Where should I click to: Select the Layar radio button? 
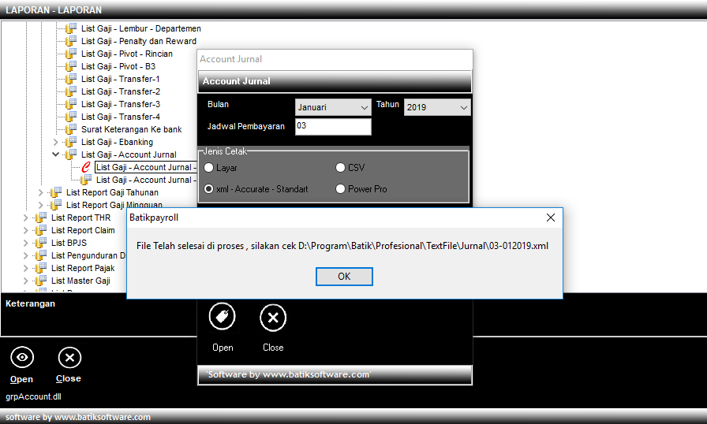pyautogui.click(x=209, y=168)
